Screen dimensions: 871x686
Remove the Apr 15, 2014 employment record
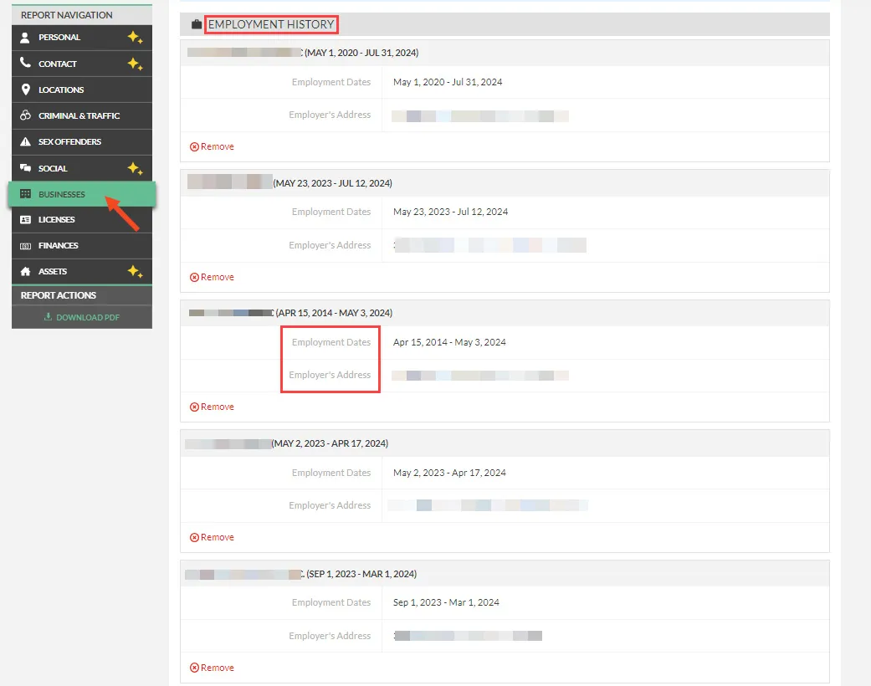pos(213,407)
